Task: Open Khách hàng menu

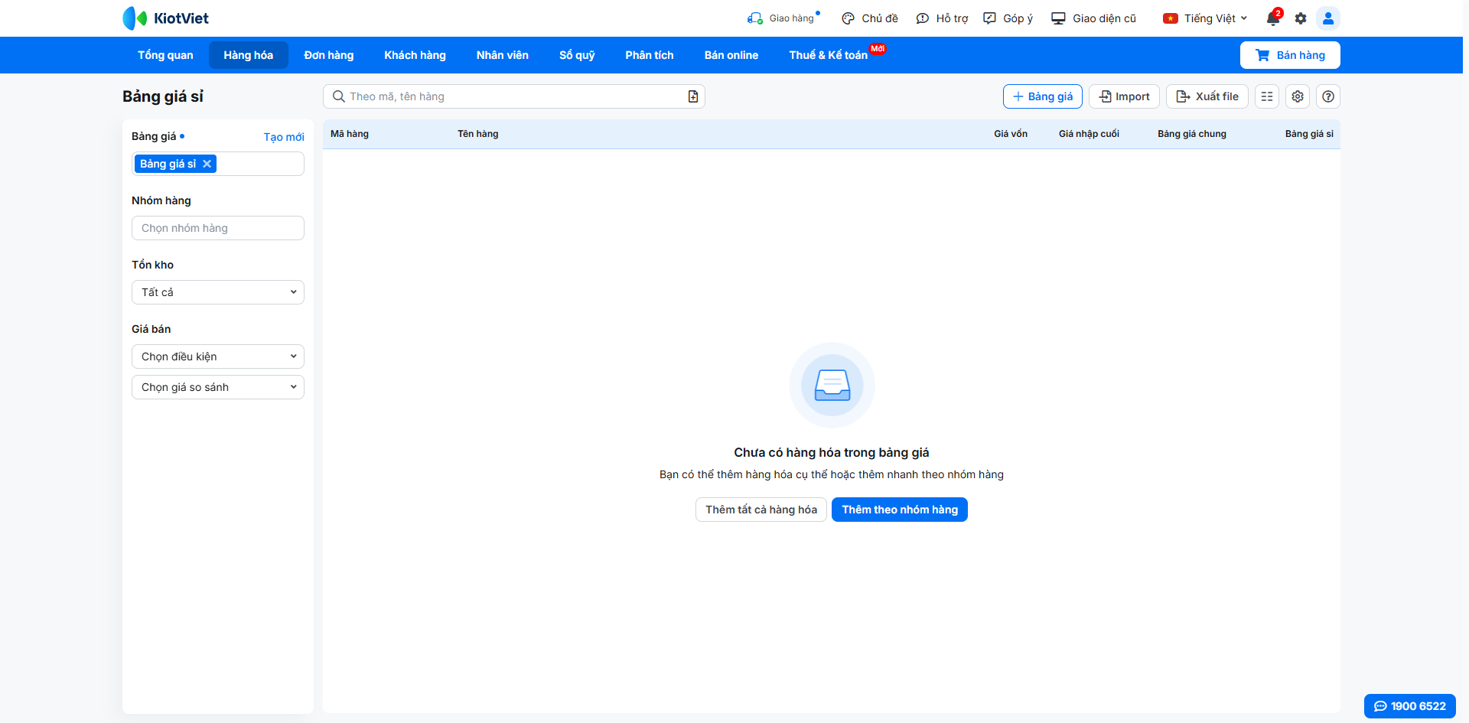Action: click(x=415, y=55)
